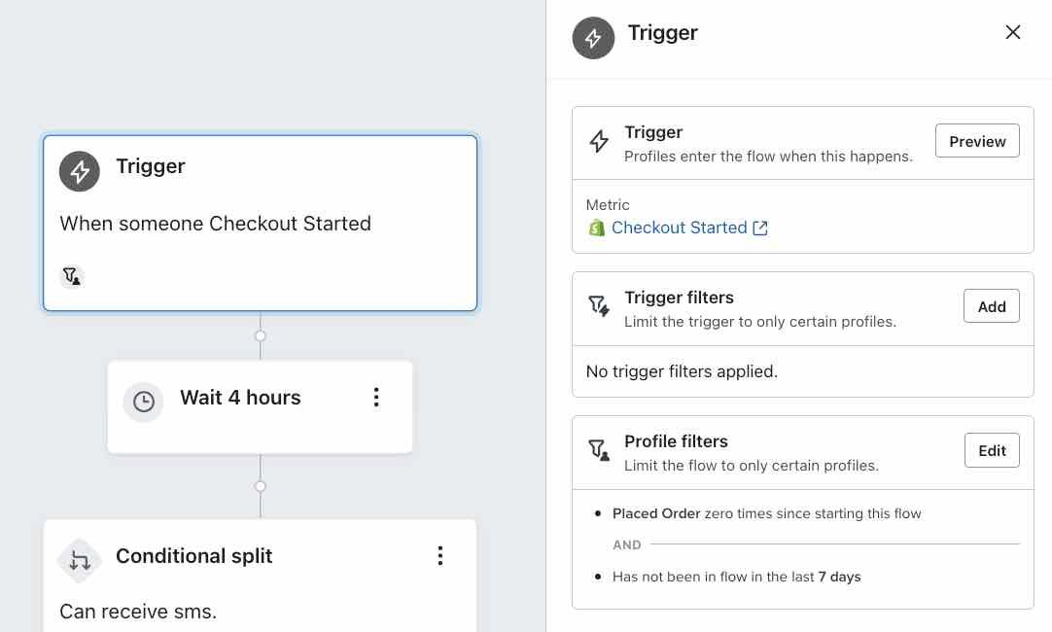1052x632 pixels.
Task: Open the Checkout Started metric link
Action: [x=678, y=228]
